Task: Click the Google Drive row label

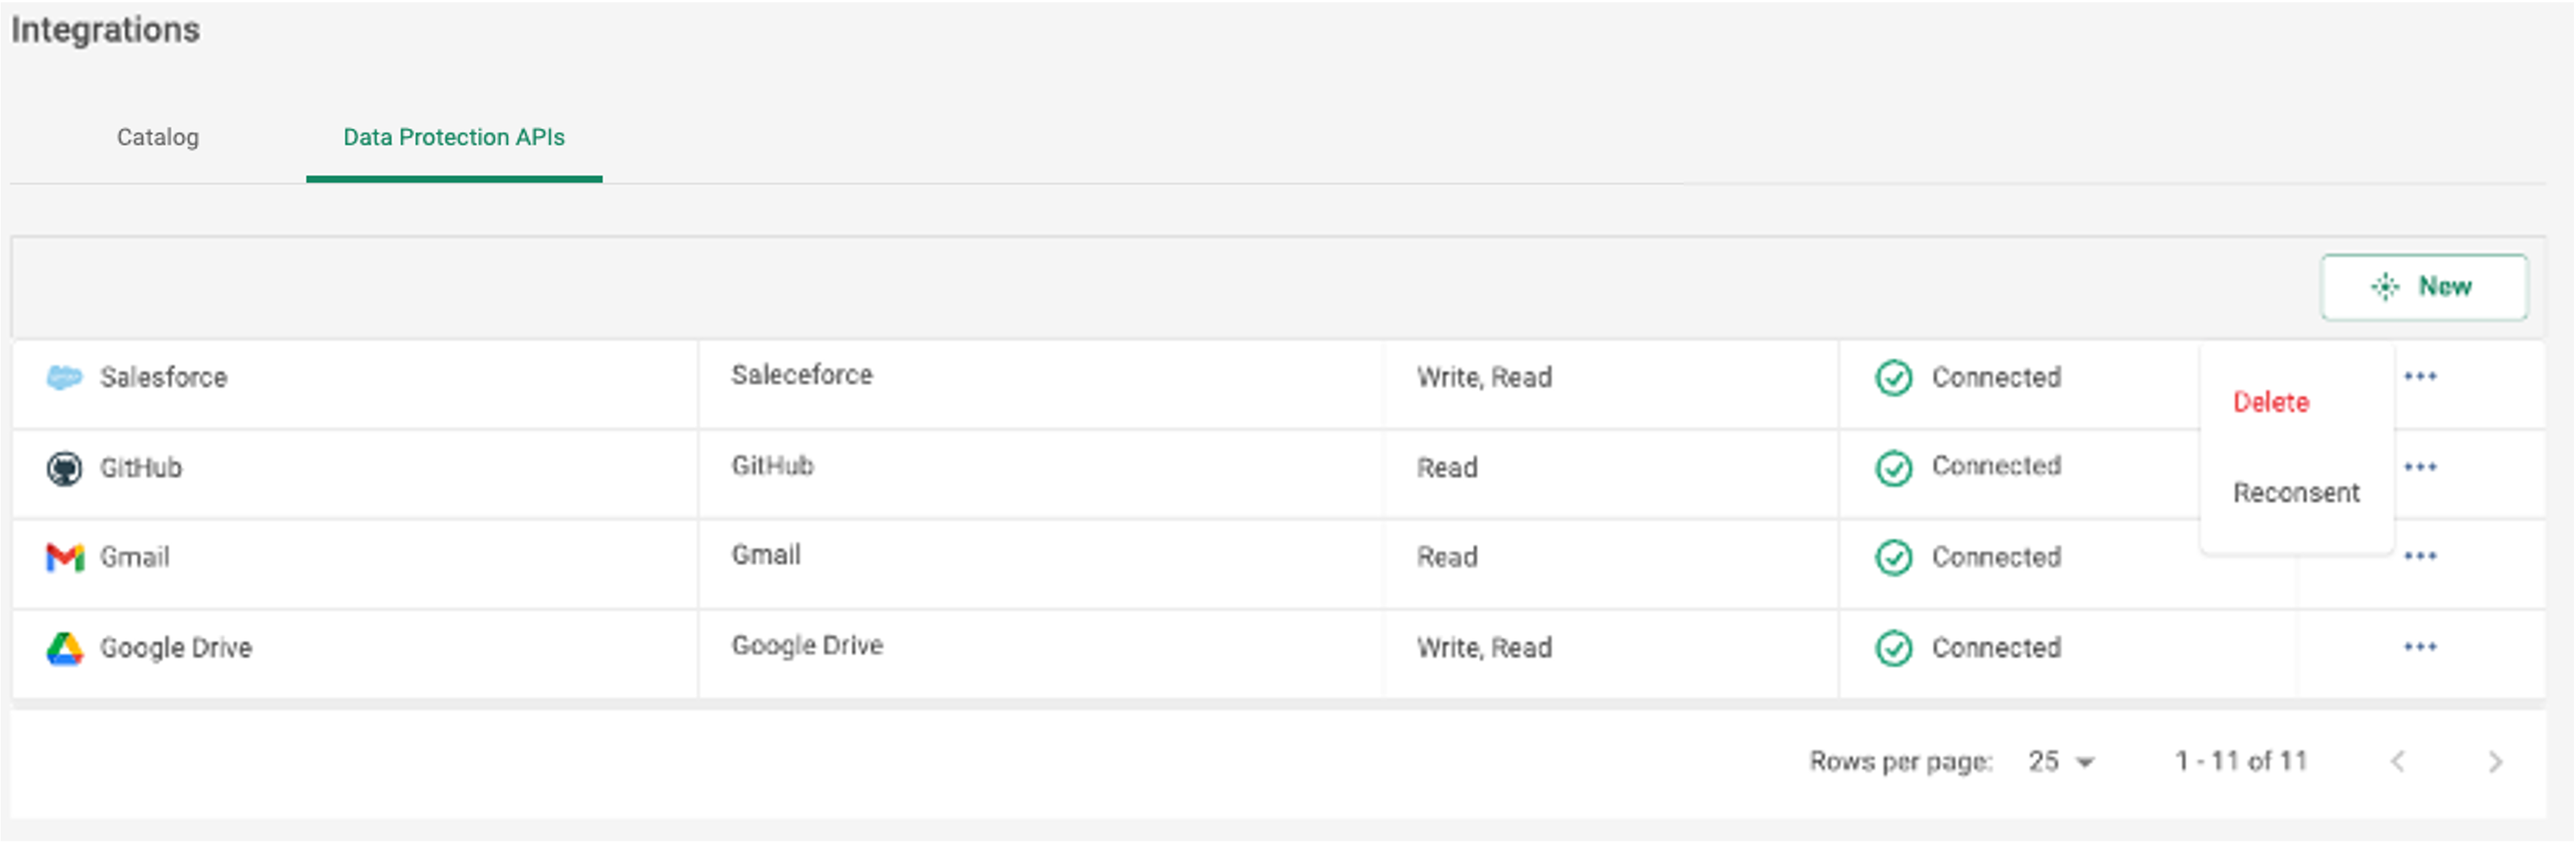Action: [176, 648]
